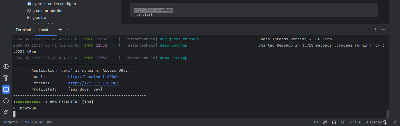Open the Git version control tool window
Viewport: 400px width, 126px height.
pos(6,112)
